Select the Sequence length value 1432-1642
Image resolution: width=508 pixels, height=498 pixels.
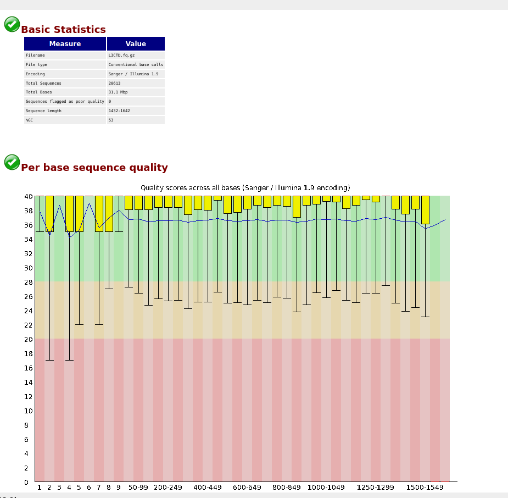119,111
